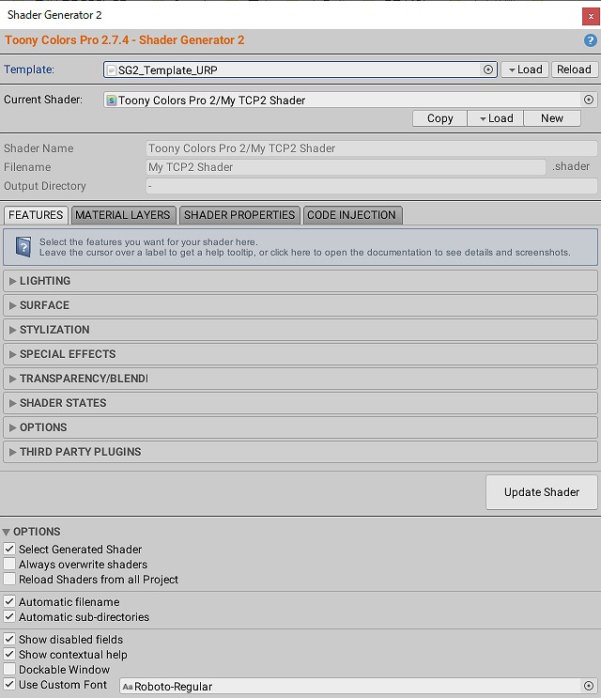Expand the SPECIAL EFFECTS section
601x698 pixels.
point(300,354)
